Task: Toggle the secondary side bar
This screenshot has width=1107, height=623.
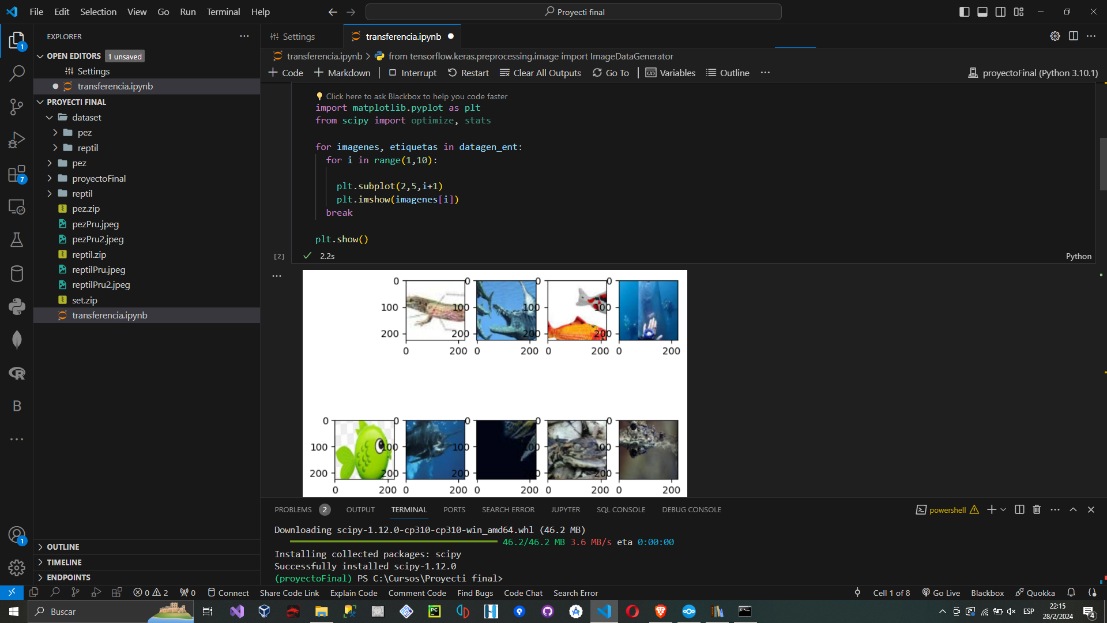Action: click(x=1000, y=12)
